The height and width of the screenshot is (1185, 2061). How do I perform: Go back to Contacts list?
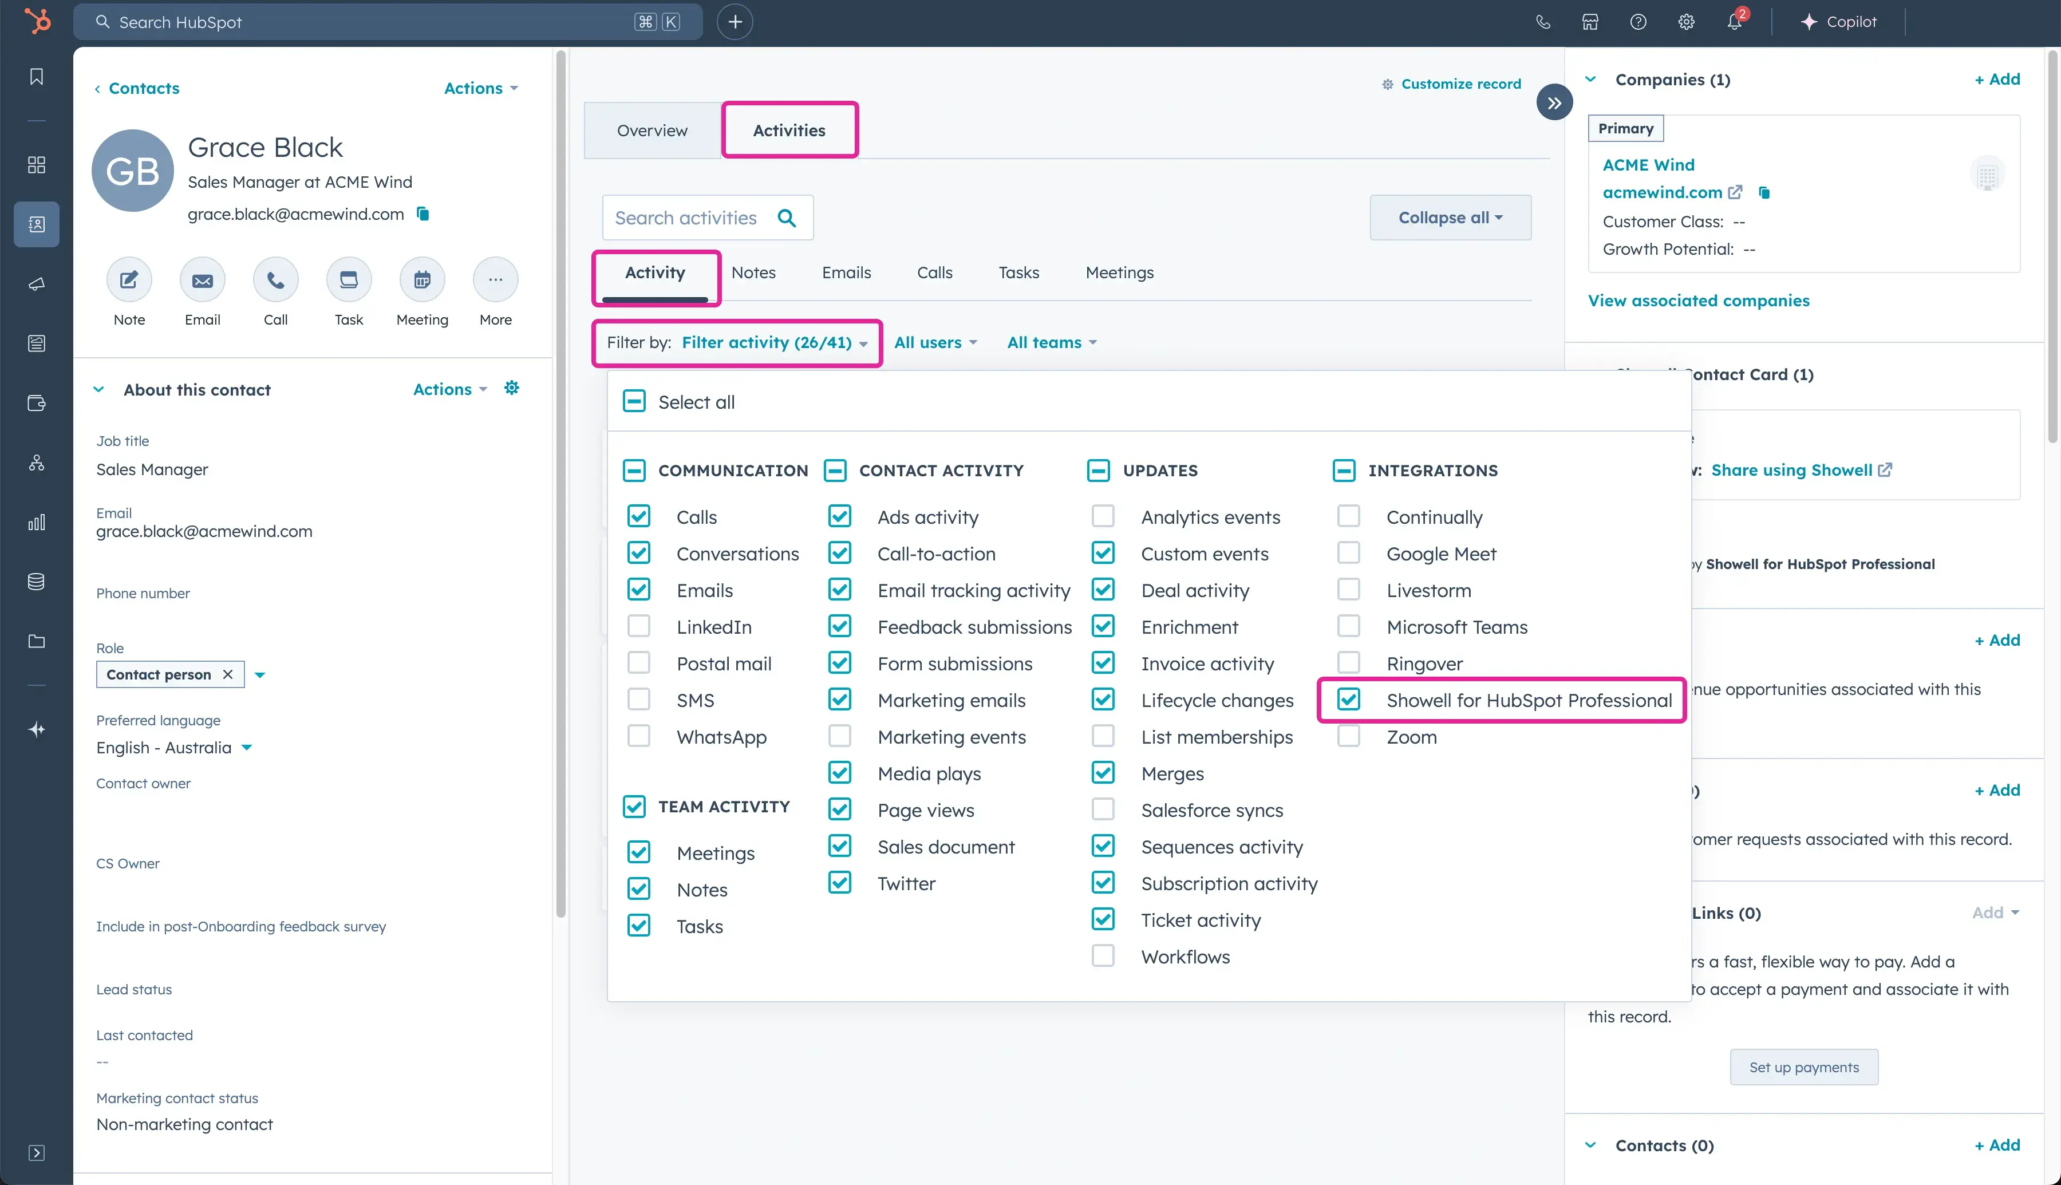click(136, 88)
